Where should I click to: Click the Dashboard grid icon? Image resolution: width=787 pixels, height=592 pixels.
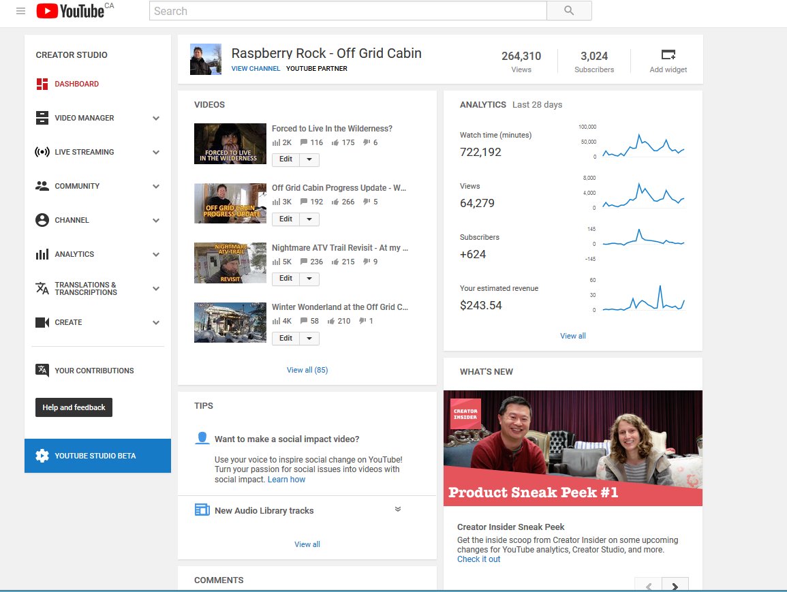42,84
